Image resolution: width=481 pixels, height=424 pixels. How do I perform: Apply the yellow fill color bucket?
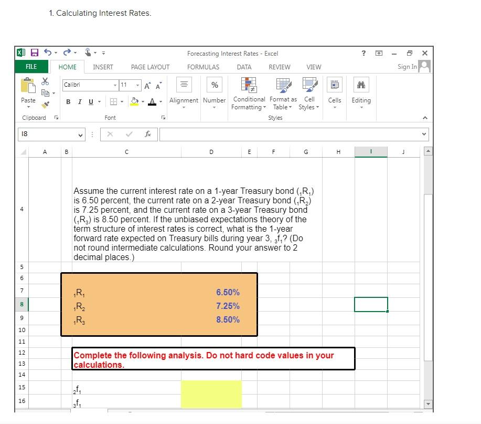(135, 102)
